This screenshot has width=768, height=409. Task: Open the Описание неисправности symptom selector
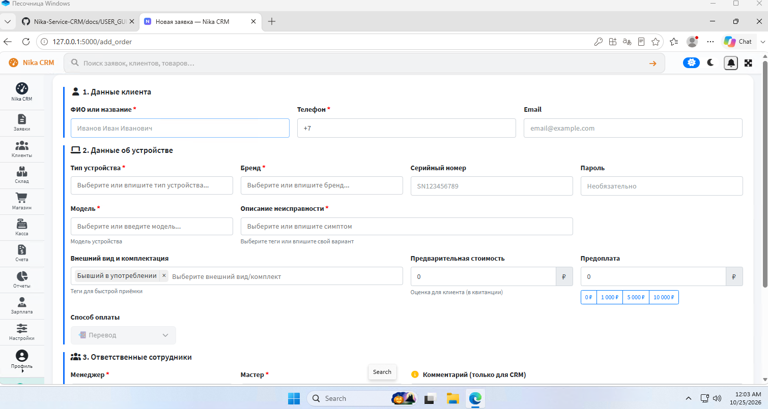coord(407,226)
